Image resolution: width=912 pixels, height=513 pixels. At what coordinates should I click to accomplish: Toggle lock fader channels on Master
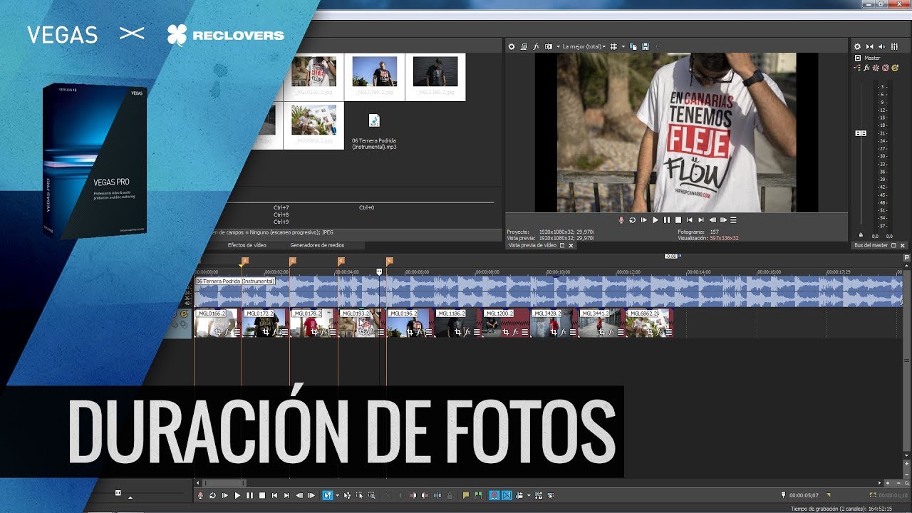tap(861, 234)
